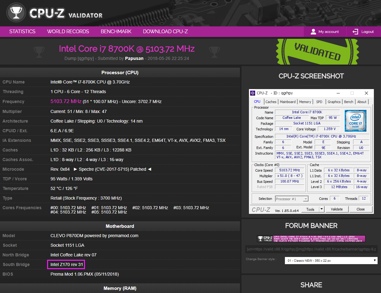Click the forum banner URL code field

pyautogui.click(x=311, y=249)
